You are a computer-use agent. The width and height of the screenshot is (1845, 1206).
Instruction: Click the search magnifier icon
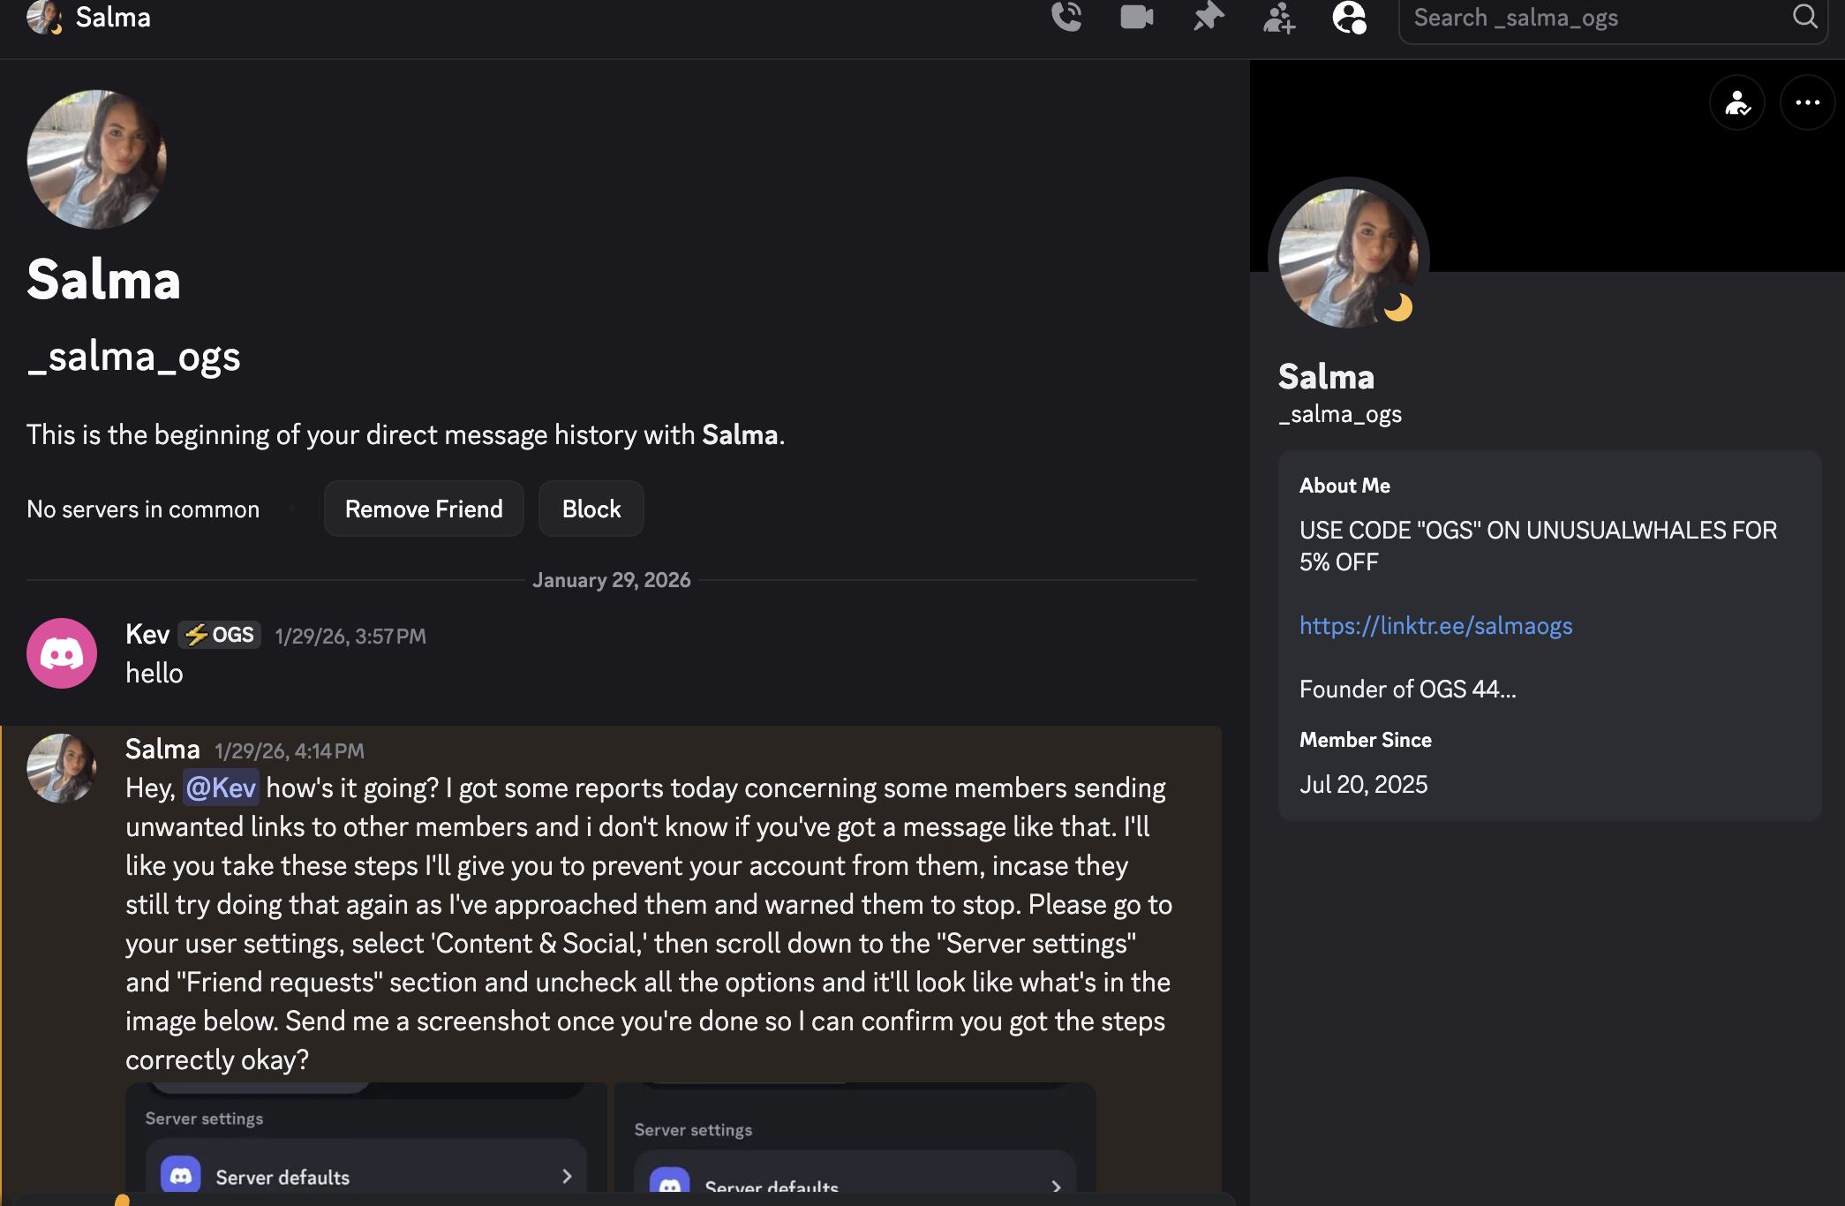tap(1805, 17)
